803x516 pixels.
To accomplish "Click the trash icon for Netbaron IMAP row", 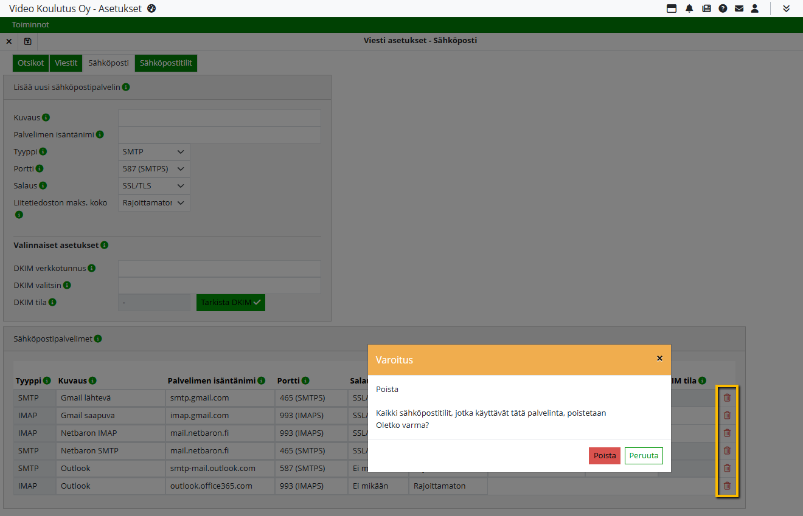I will [727, 433].
